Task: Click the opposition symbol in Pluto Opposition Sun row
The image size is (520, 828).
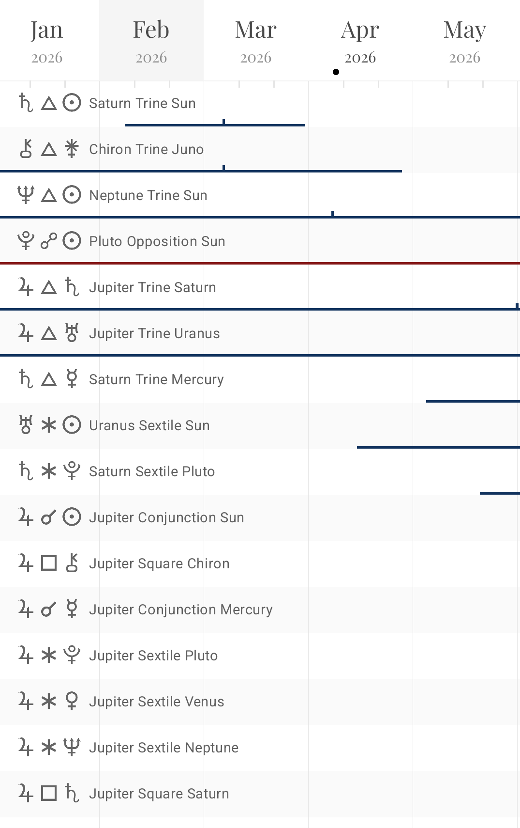Action: tap(49, 241)
